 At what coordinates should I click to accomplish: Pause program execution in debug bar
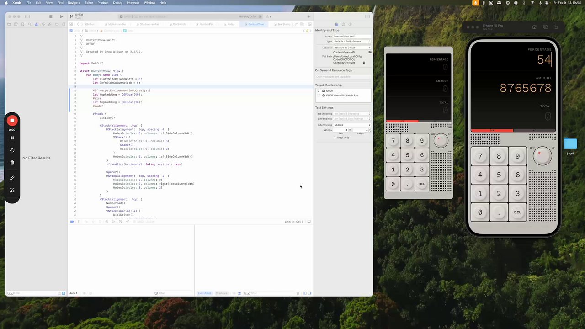click(79, 222)
